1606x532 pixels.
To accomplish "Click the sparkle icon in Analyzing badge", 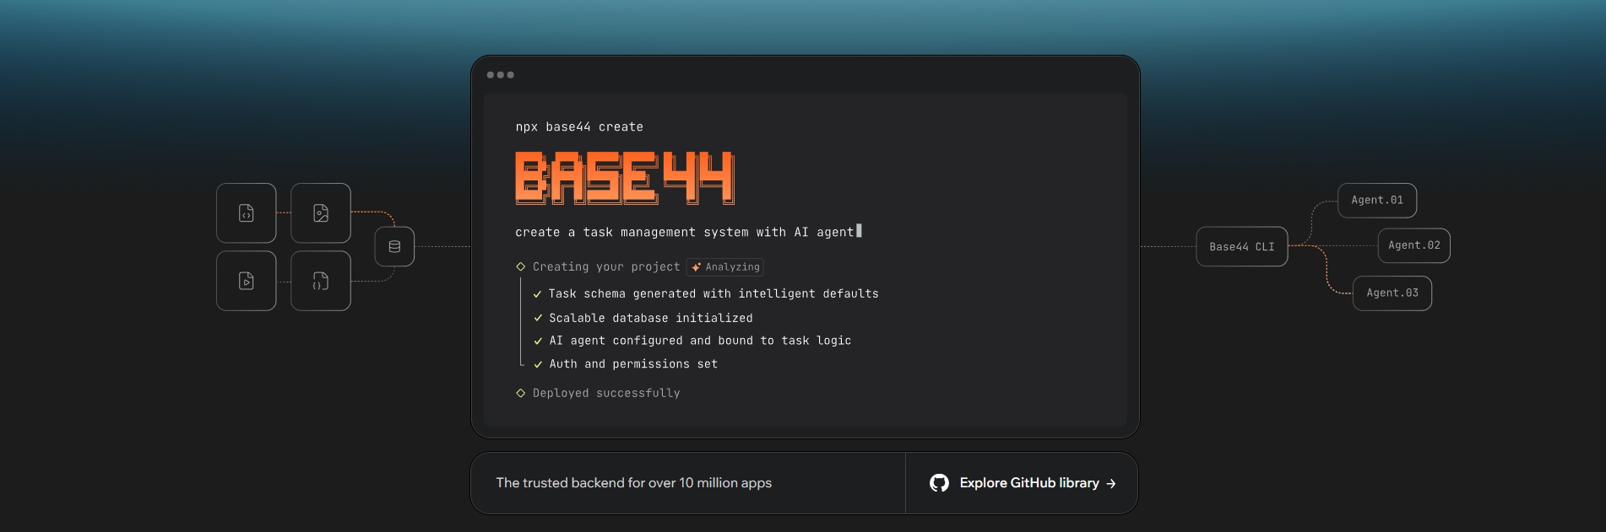I will (697, 267).
